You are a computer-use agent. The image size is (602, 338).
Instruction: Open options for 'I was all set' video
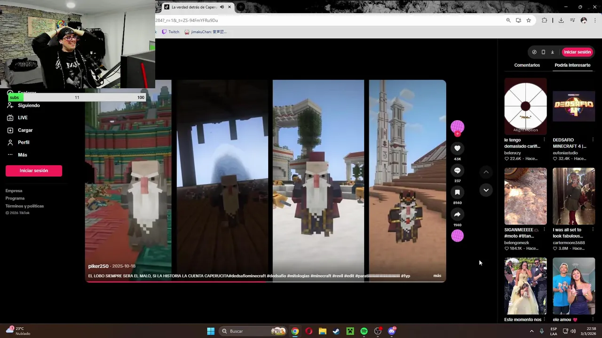click(593, 230)
